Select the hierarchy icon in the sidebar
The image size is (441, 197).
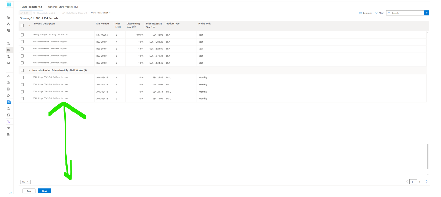pos(8,24)
